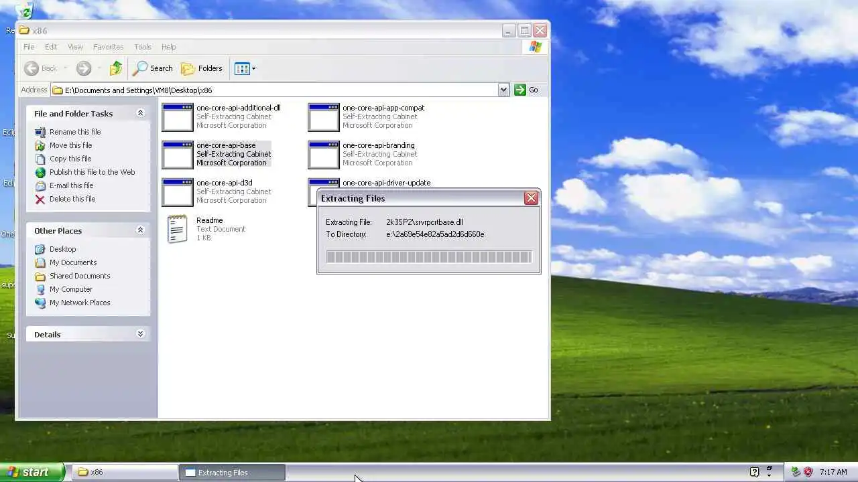Viewport: 858px width, 482px height.
Task: Click the language bar help icon
Action: pyautogui.click(x=754, y=472)
